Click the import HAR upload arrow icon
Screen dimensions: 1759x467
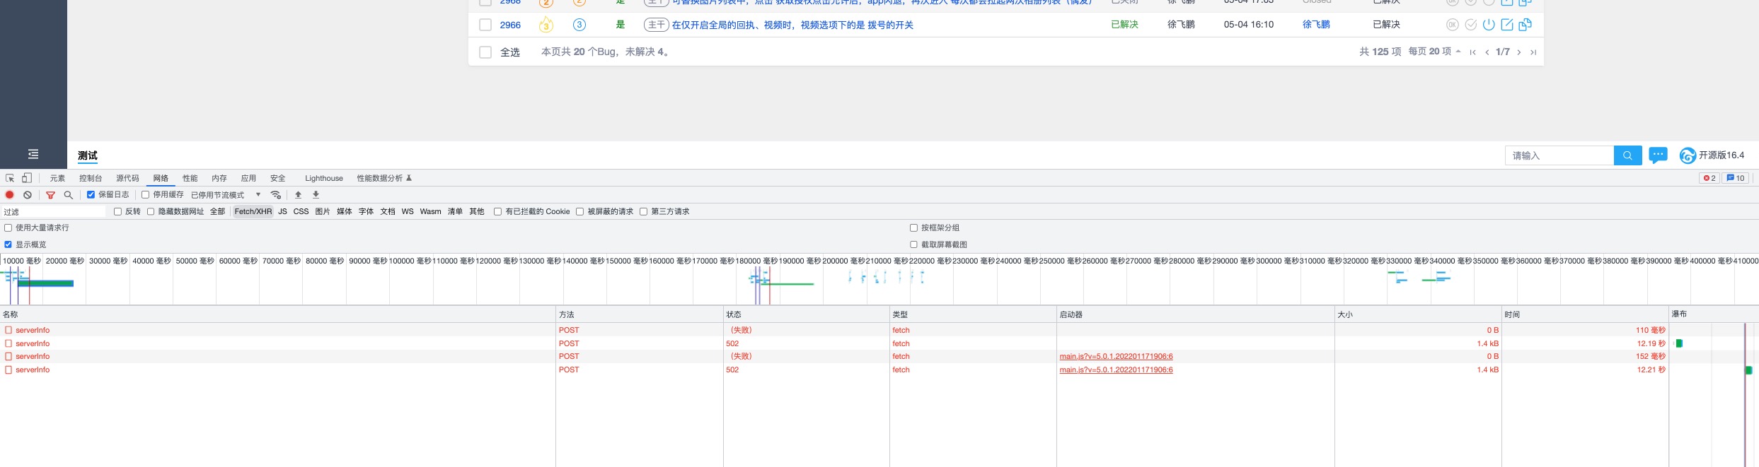[299, 195]
